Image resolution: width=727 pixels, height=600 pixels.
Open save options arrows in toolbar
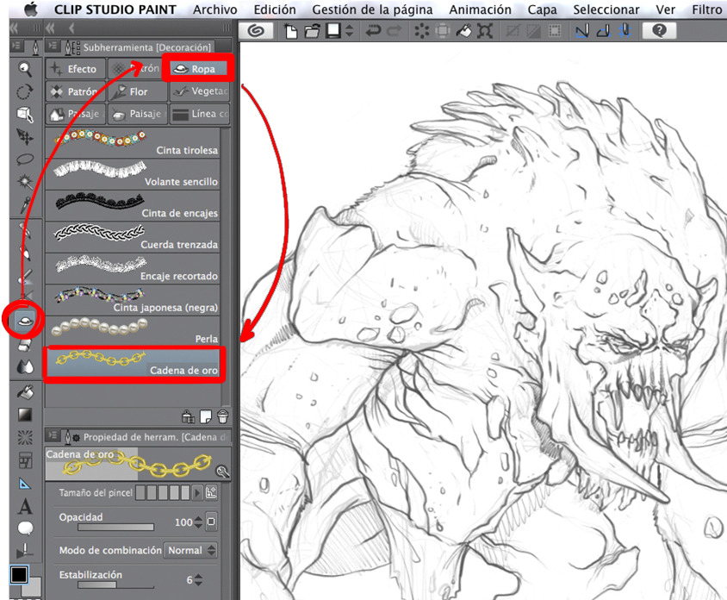pyautogui.click(x=350, y=31)
